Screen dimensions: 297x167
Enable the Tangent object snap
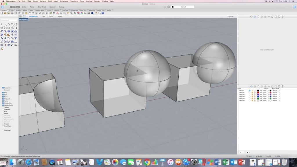point(3,107)
